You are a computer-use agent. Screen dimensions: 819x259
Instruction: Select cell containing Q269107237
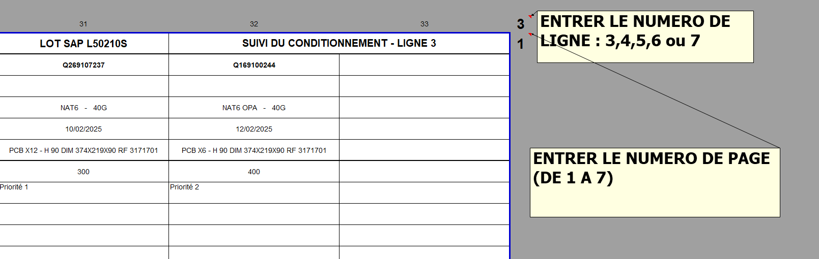83,65
